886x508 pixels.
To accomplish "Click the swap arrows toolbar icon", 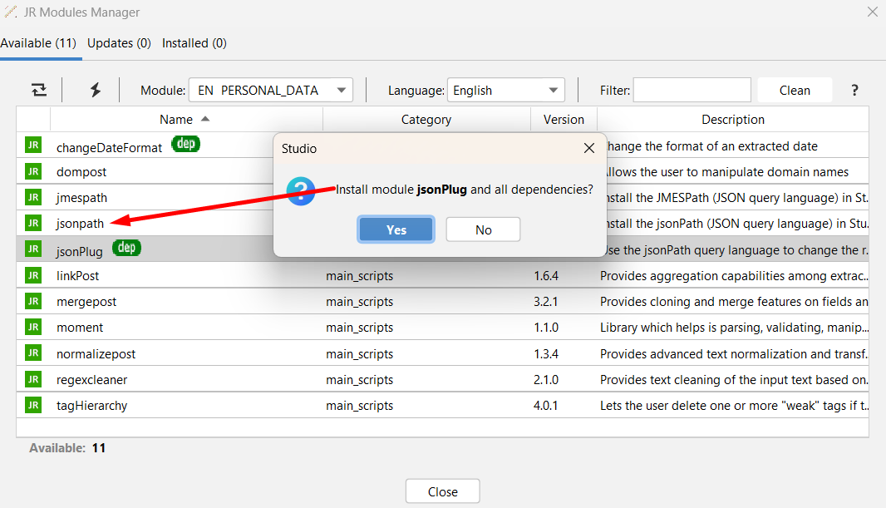I will (x=39, y=91).
